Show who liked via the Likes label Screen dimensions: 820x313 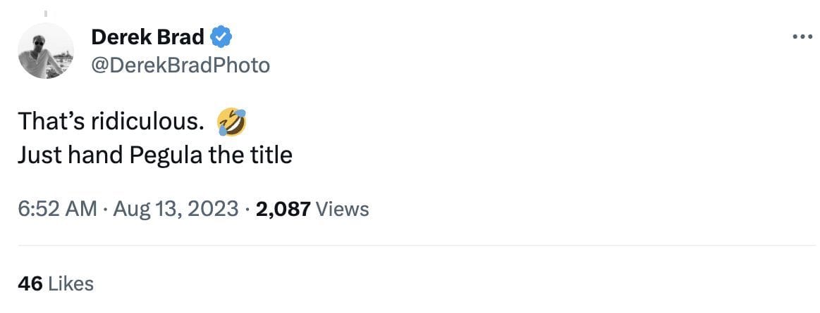(x=72, y=283)
